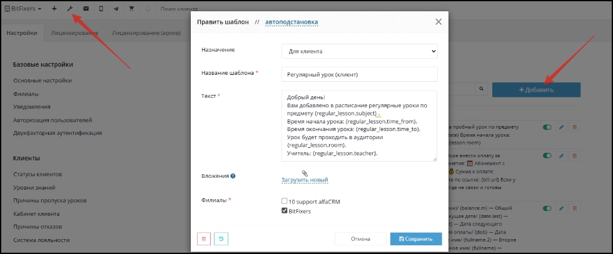Toggle the switch for balance.m template
Screen dimensions: 613x254
(547, 208)
